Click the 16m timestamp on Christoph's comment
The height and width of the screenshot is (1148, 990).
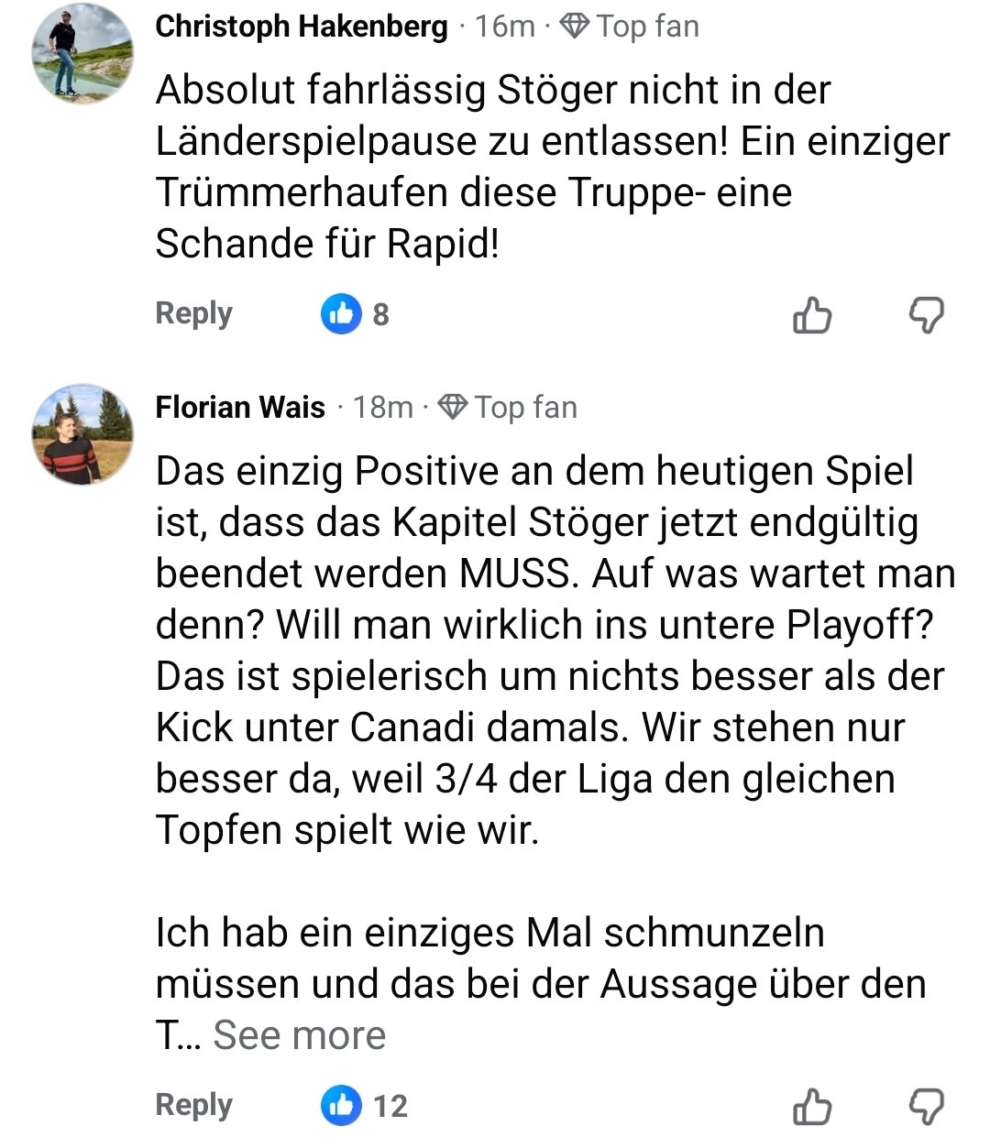point(504,27)
